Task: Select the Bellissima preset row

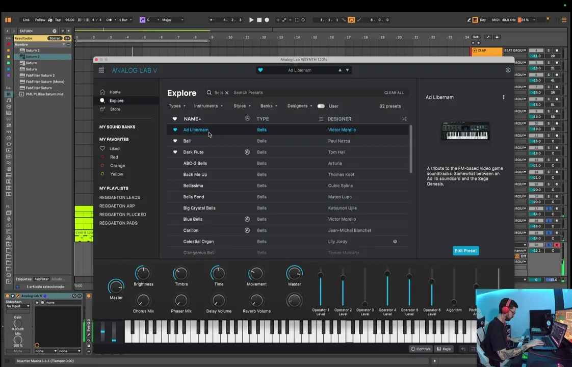Action: [288, 186]
